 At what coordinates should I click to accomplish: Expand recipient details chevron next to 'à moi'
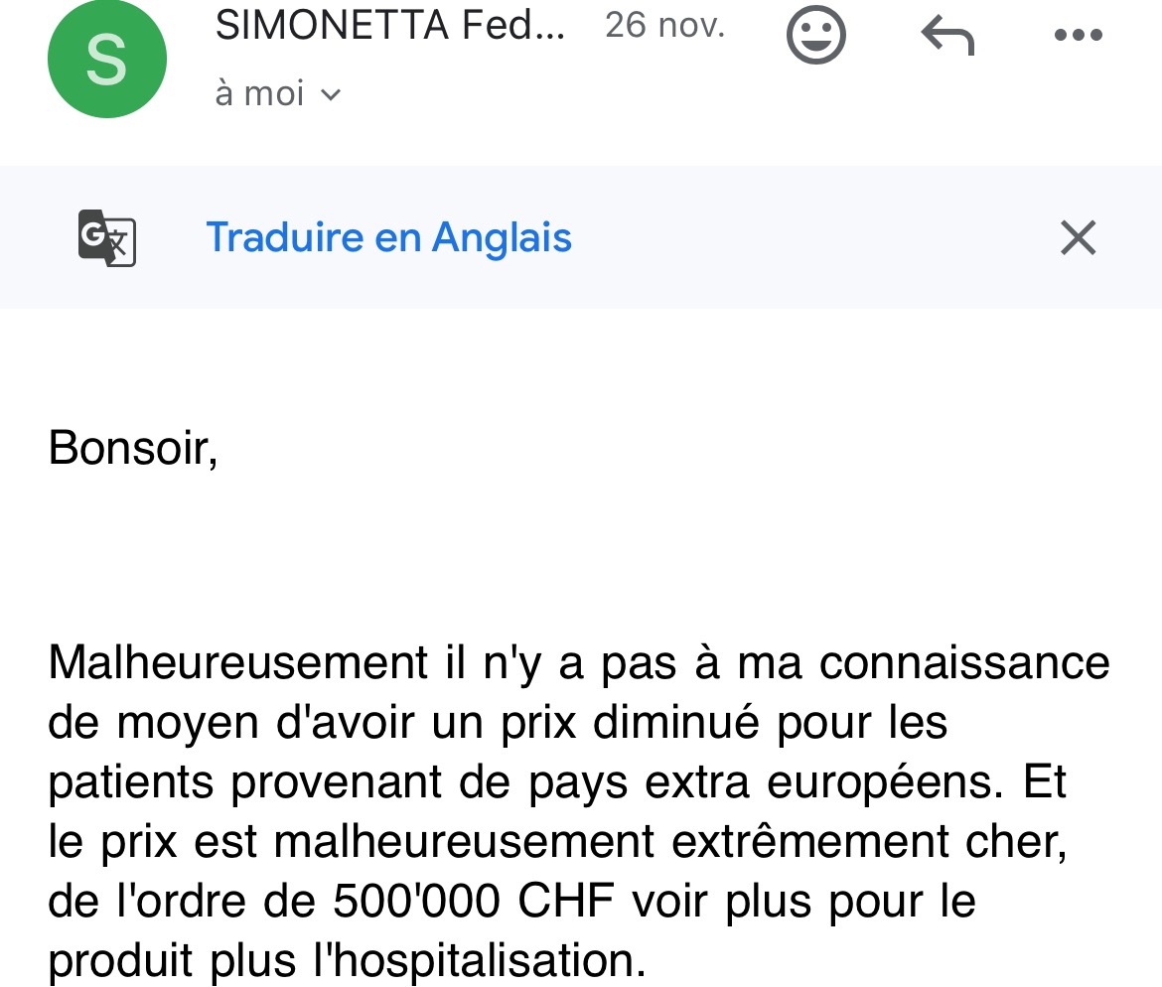pos(331,94)
